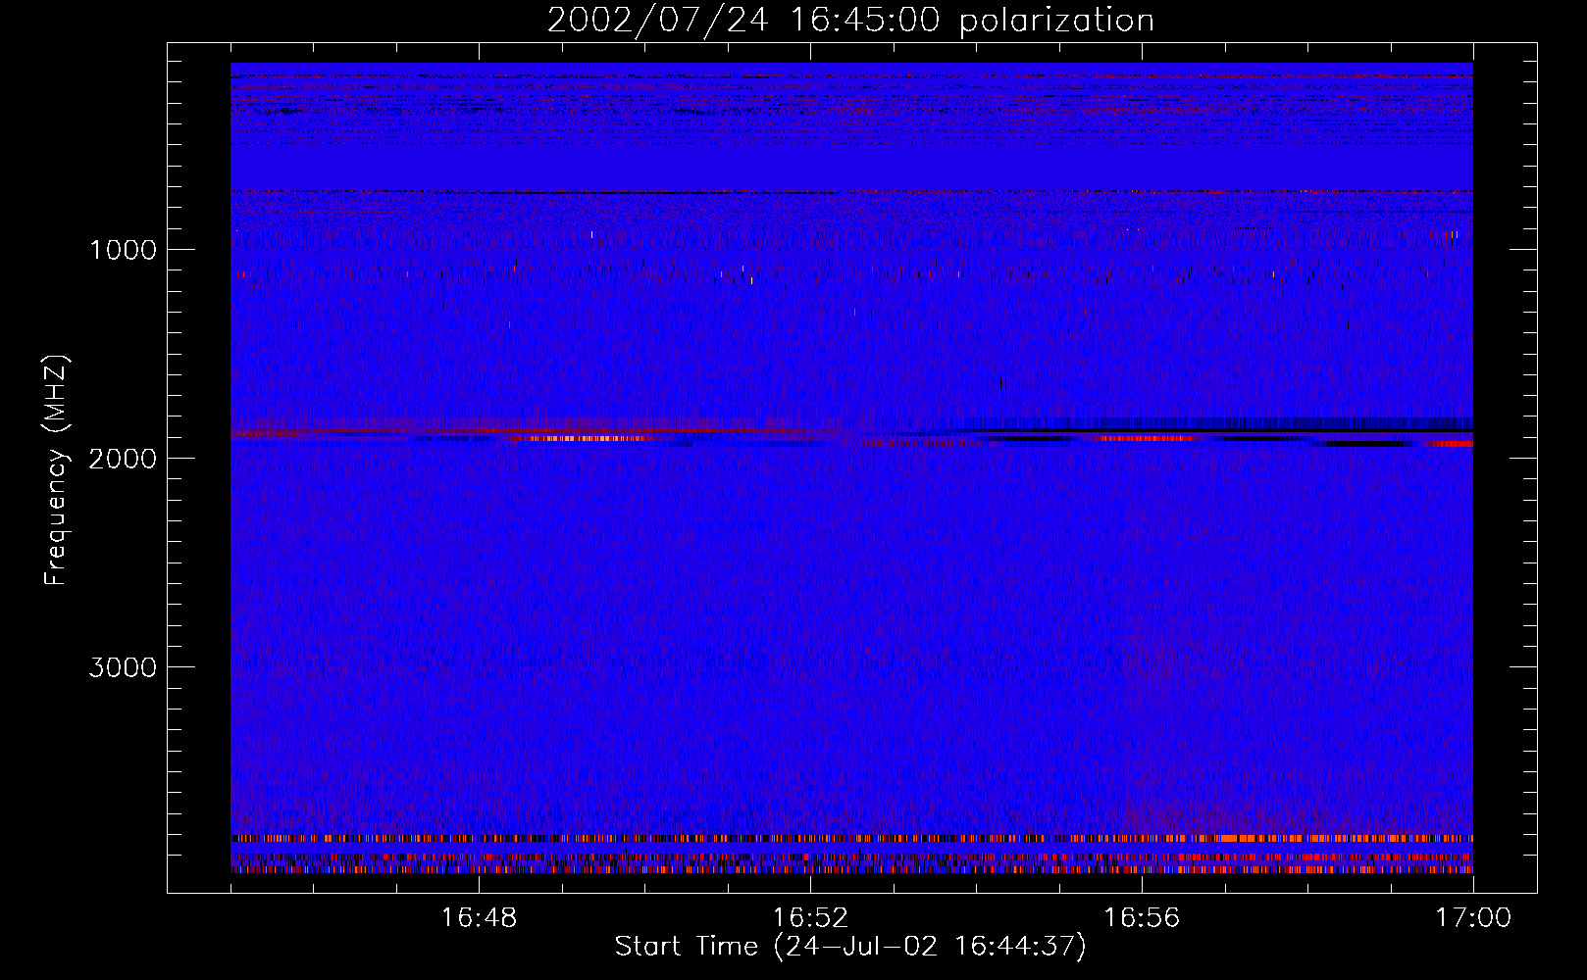Screen dimensions: 1587x980
Task: Click the 1000 frequency tick label
Action: [123, 250]
